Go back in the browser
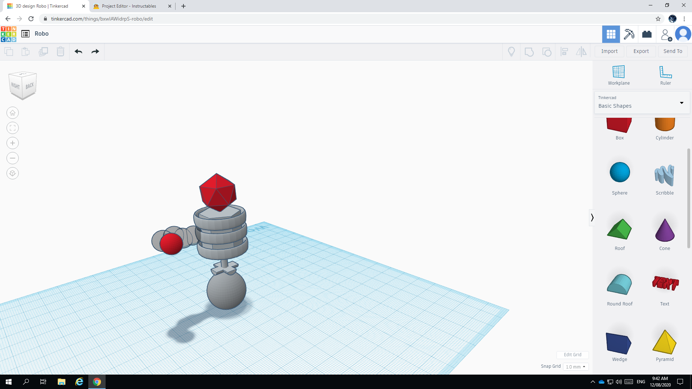 click(x=8, y=19)
